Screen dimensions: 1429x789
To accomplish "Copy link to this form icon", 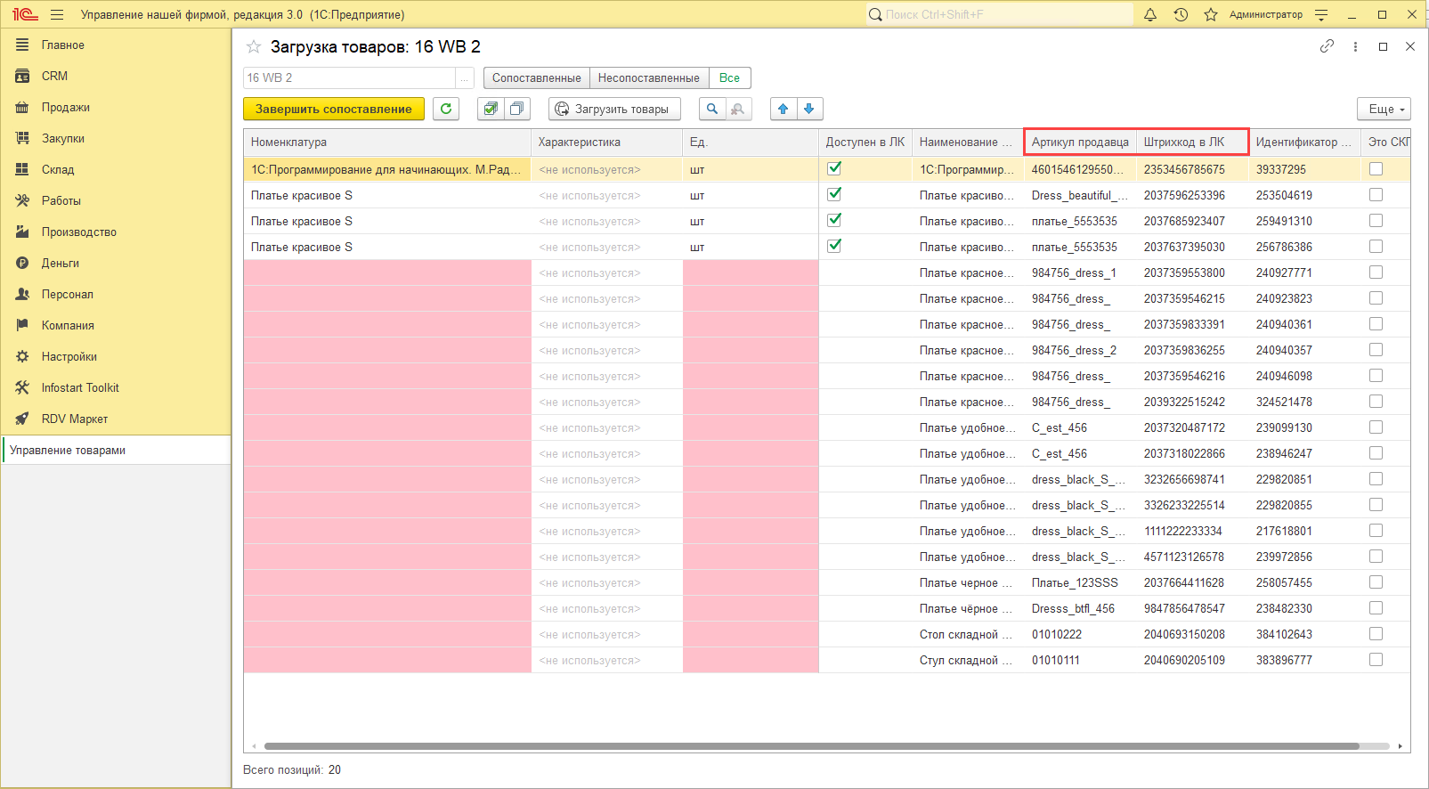I will pos(1327,46).
